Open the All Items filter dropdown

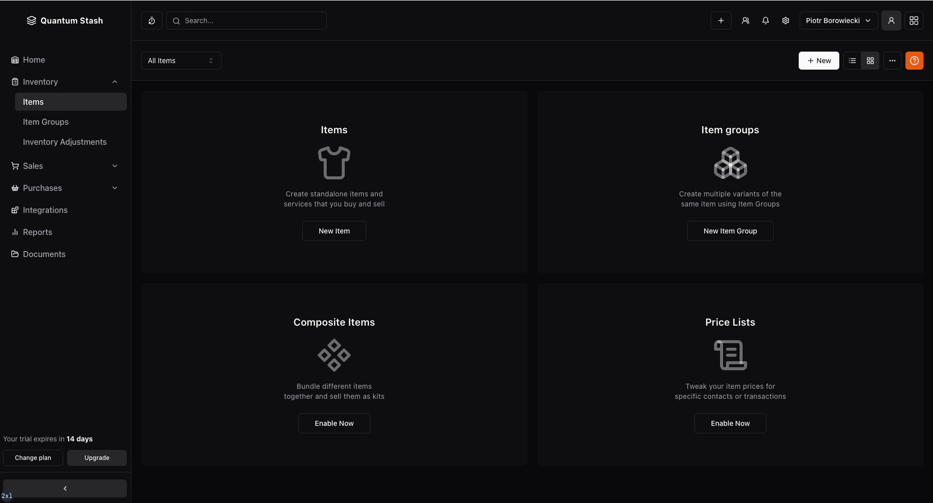(x=181, y=61)
